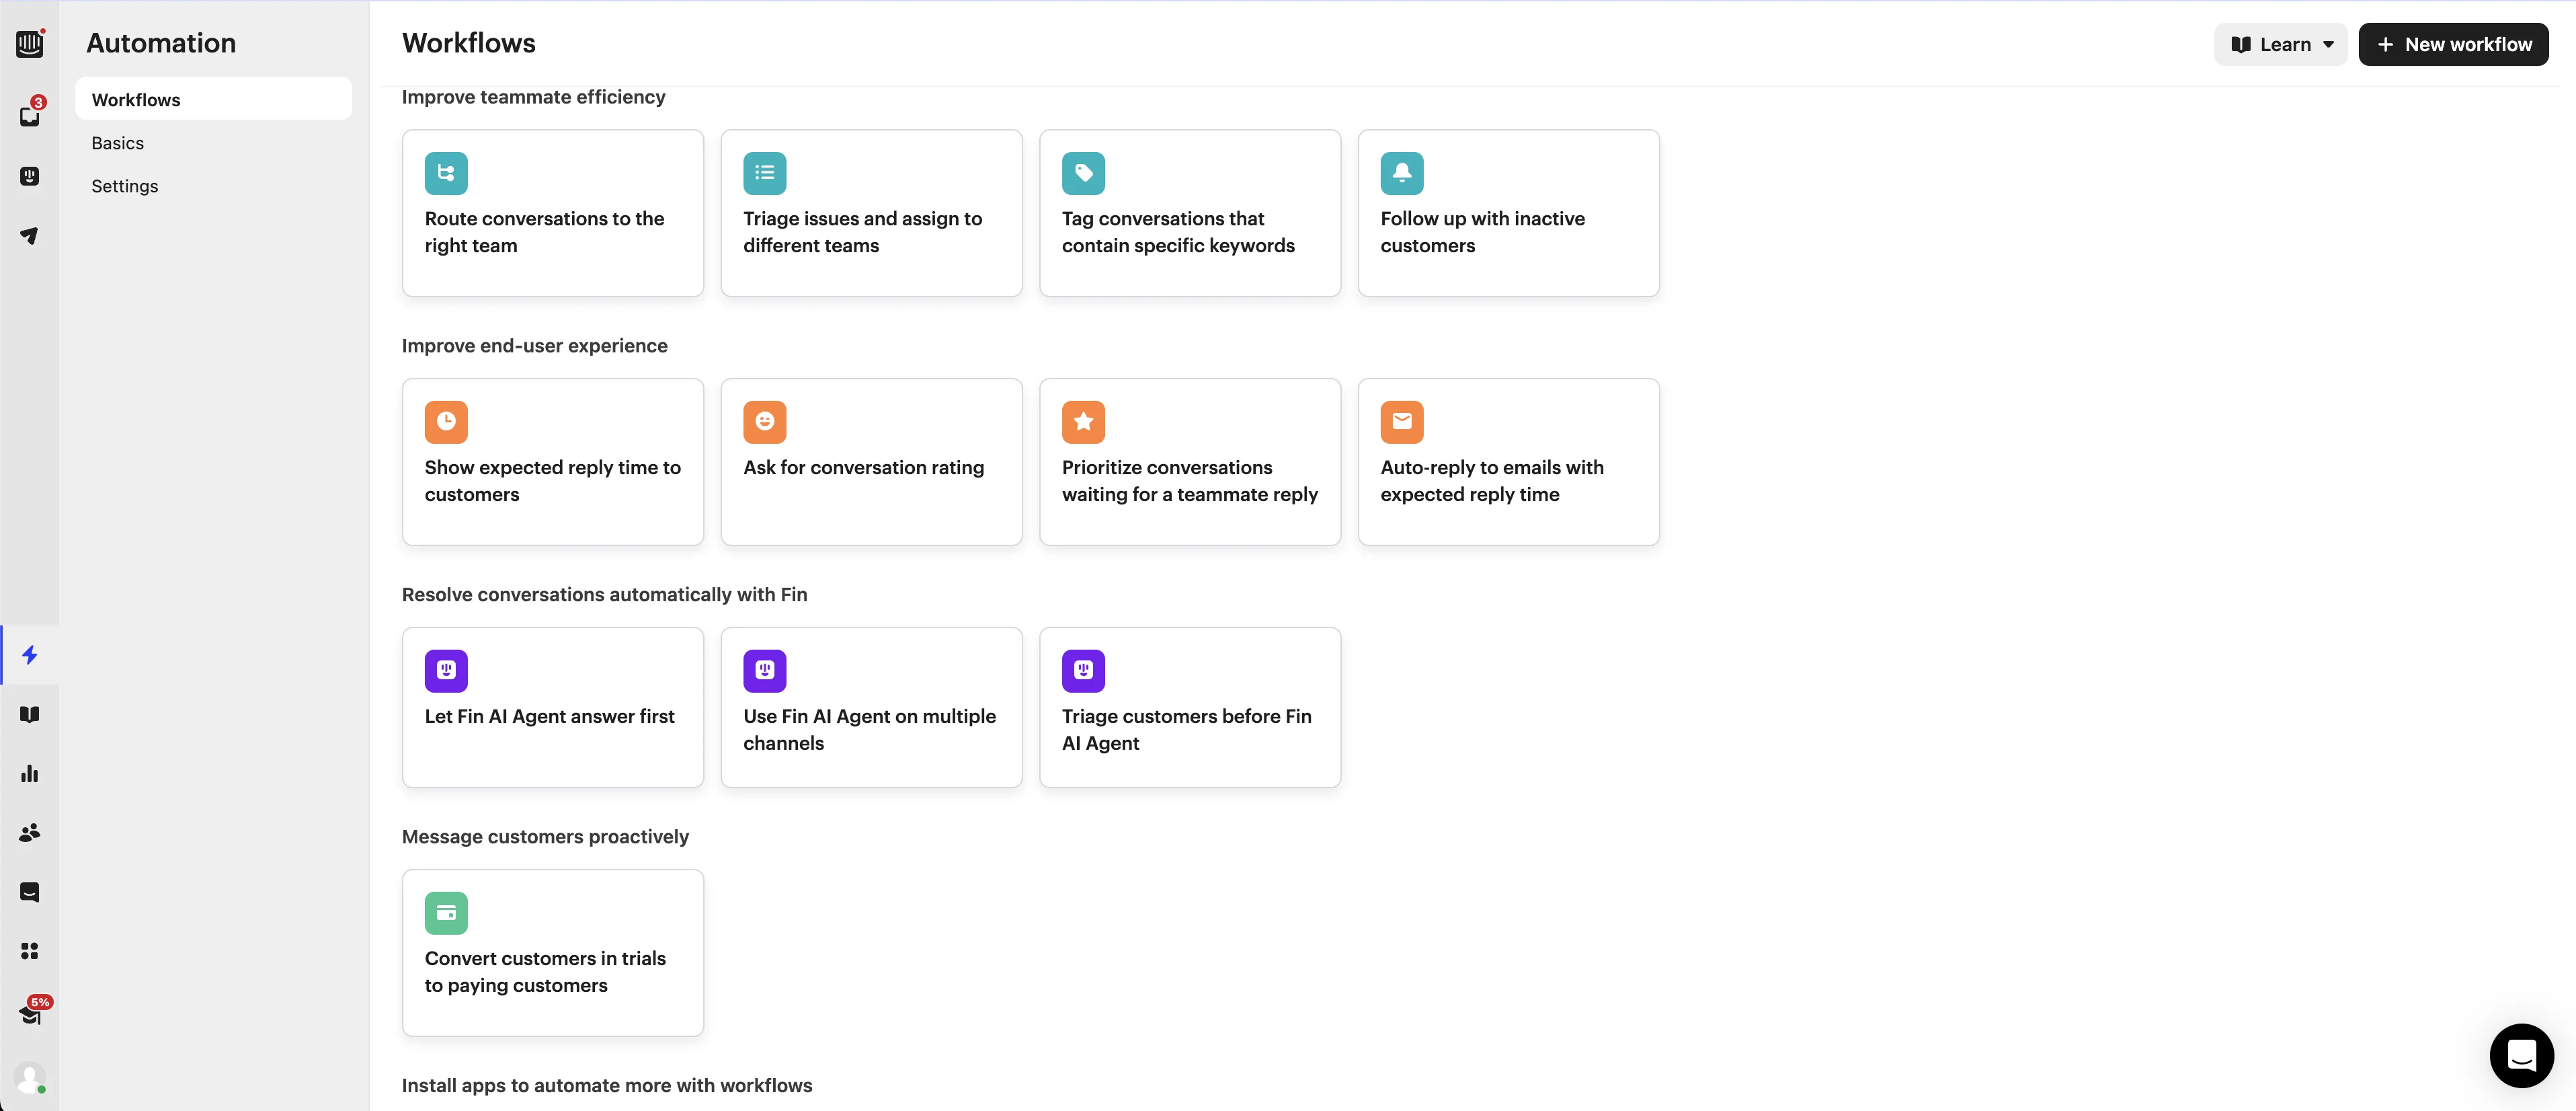Open the Contacts people icon

30,832
